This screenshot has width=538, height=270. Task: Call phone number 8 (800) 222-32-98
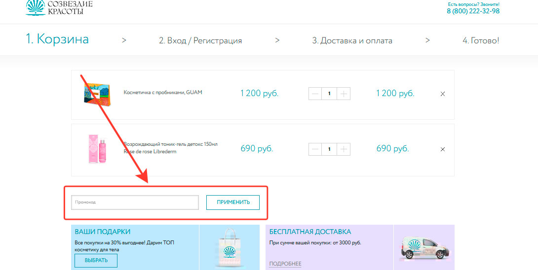click(473, 11)
